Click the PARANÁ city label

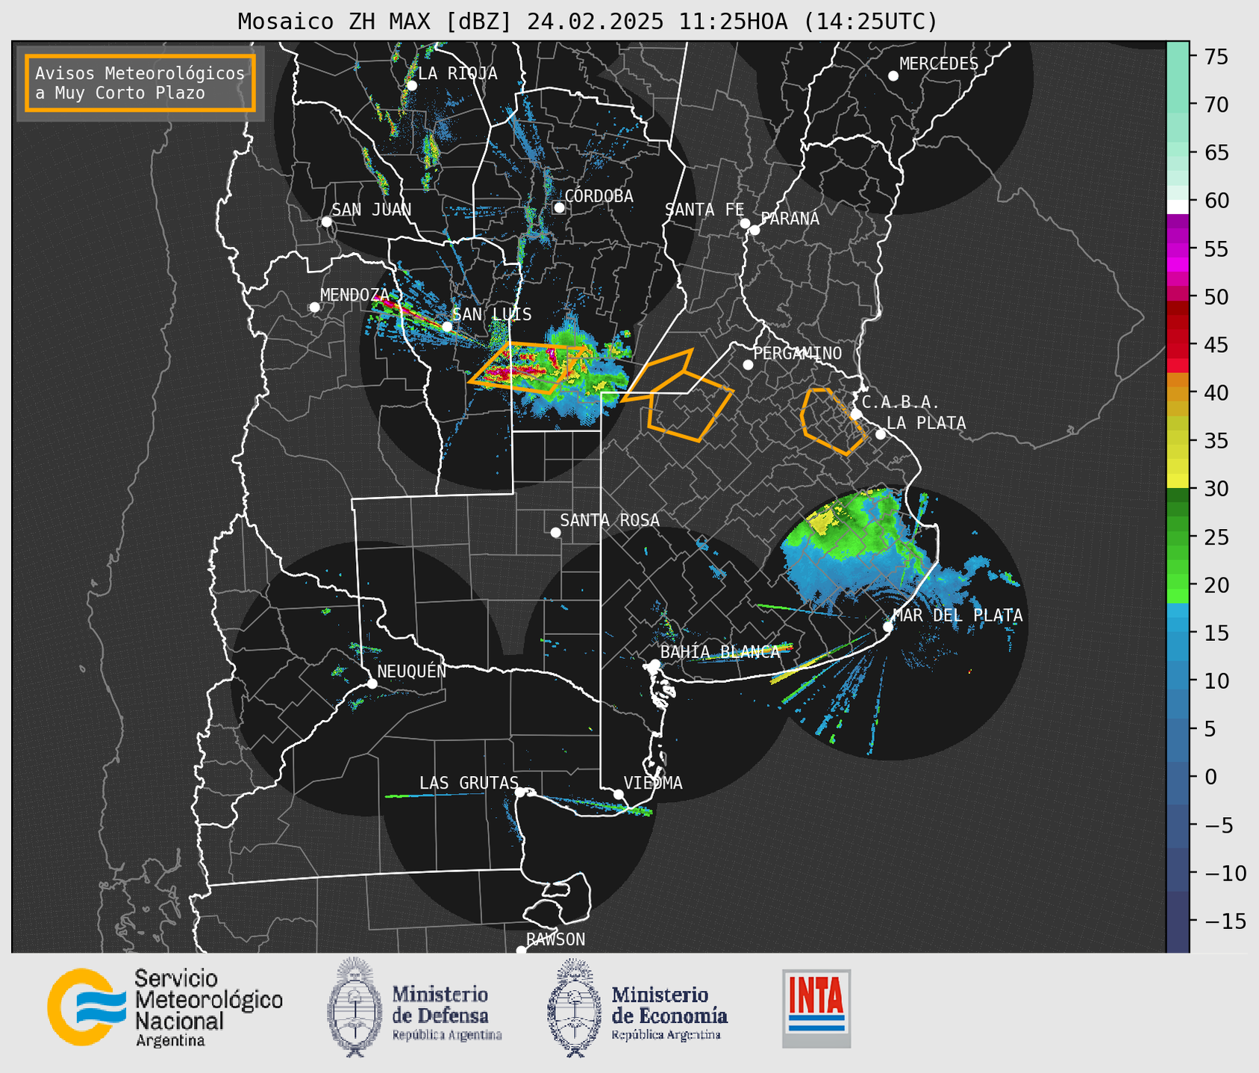790,218
